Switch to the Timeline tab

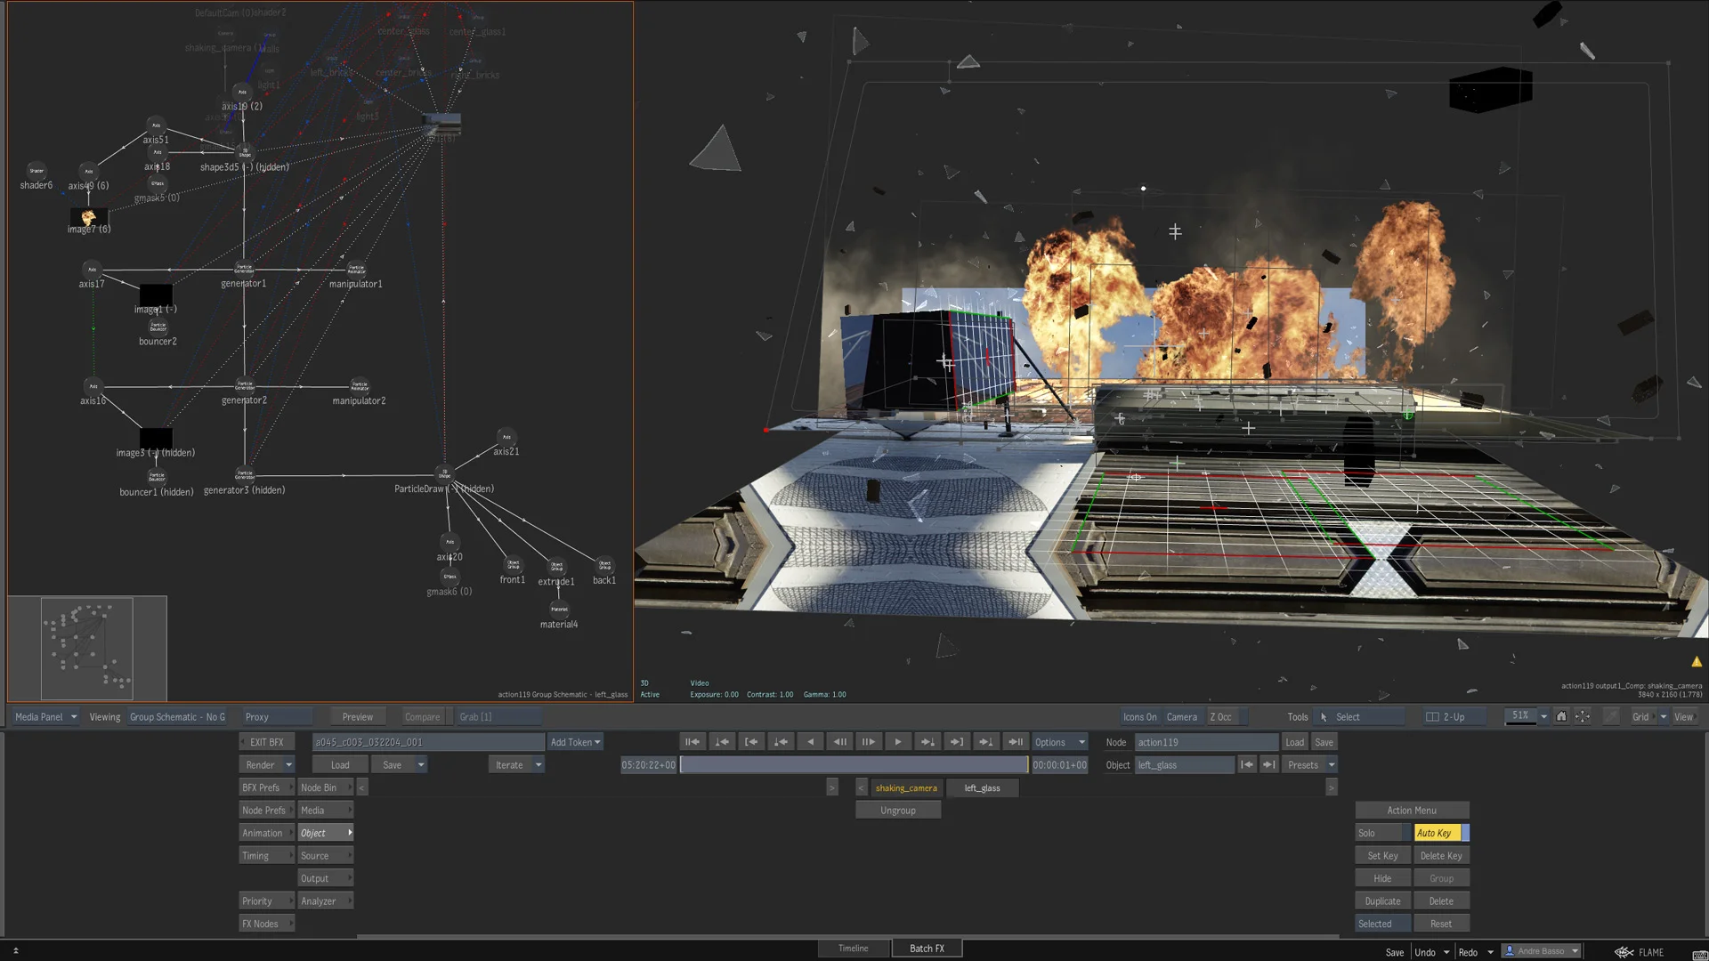coord(853,949)
